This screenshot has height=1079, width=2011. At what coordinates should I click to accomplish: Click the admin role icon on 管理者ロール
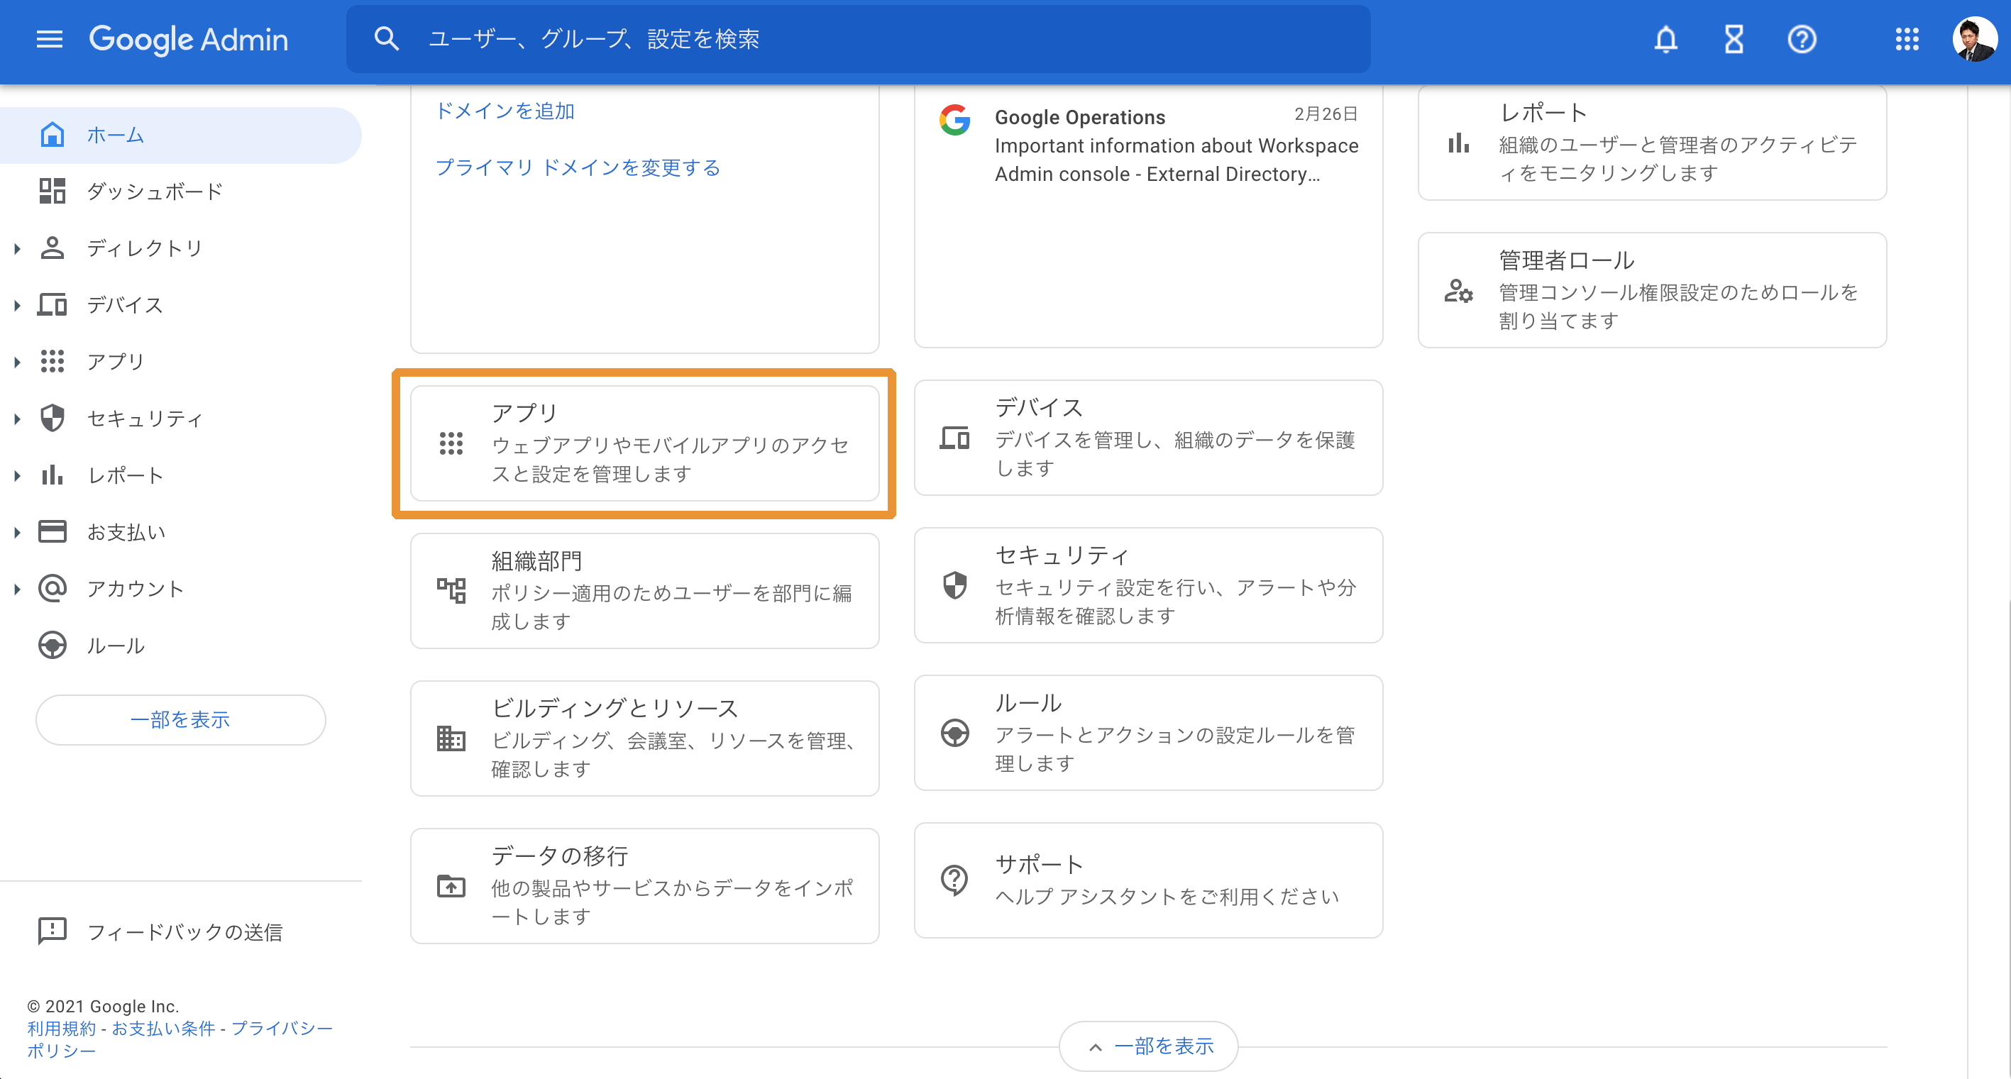(1458, 291)
